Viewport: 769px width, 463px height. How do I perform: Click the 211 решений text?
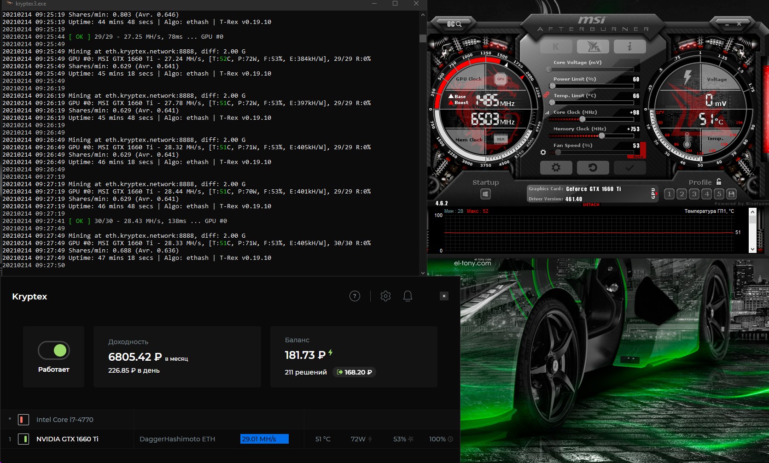pyautogui.click(x=306, y=372)
